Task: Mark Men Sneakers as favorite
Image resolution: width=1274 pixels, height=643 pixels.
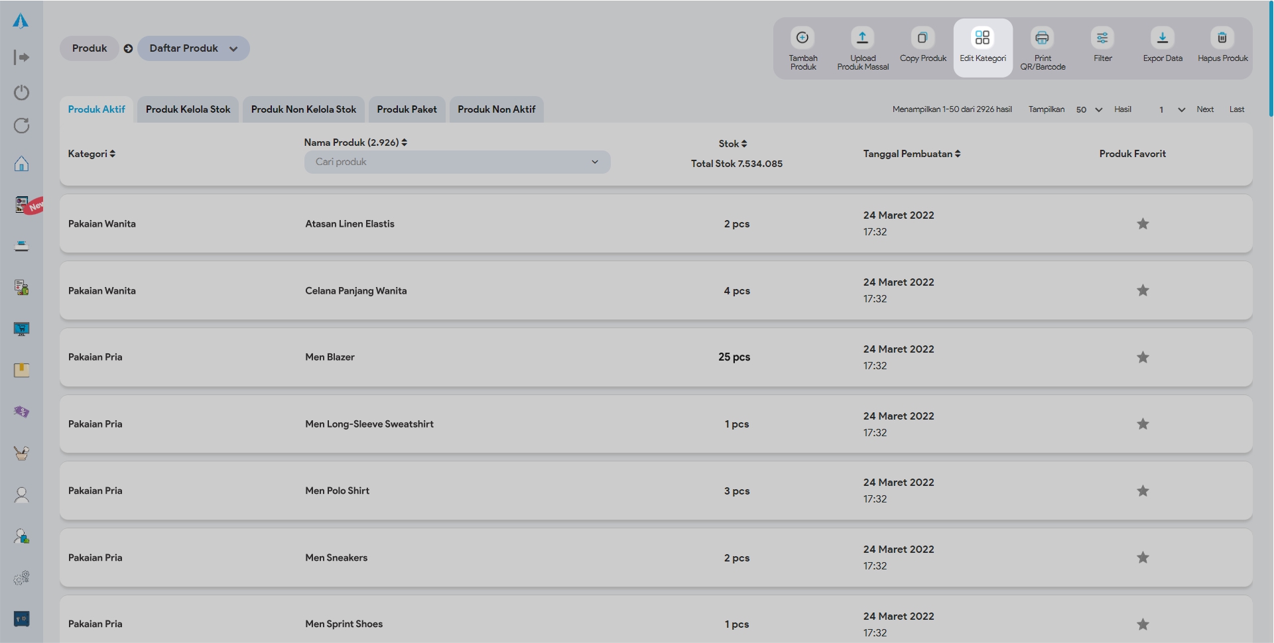Action: tap(1142, 558)
